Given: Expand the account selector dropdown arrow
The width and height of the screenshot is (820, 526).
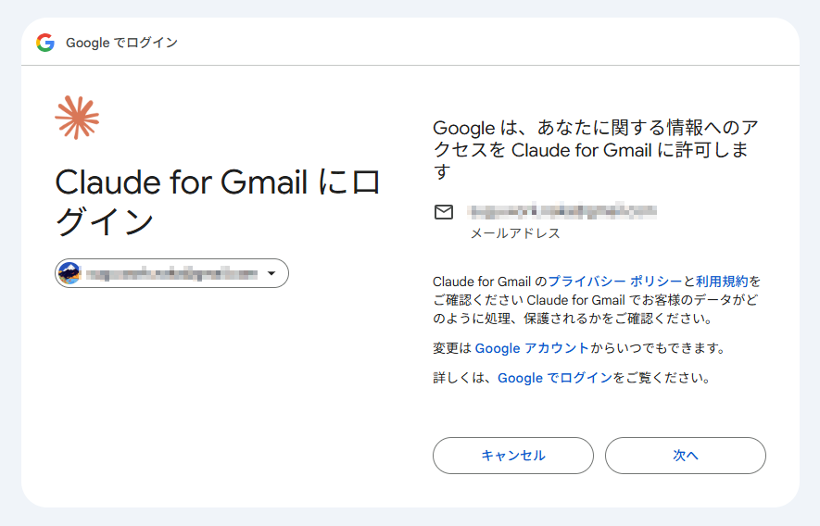Looking at the screenshot, I should click(x=271, y=273).
